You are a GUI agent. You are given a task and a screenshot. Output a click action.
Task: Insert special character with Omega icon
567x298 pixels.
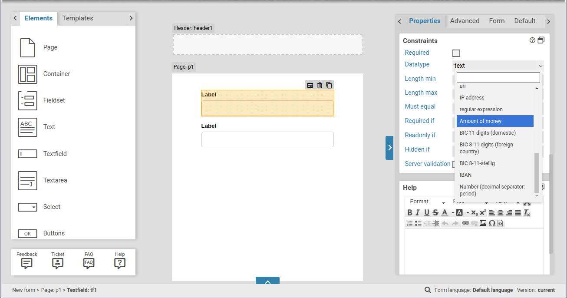pyautogui.click(x=492, y=223)
